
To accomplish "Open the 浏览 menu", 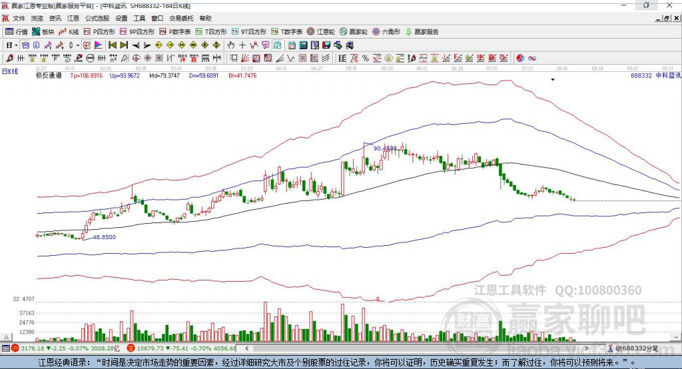I will [x=37, y=18].
